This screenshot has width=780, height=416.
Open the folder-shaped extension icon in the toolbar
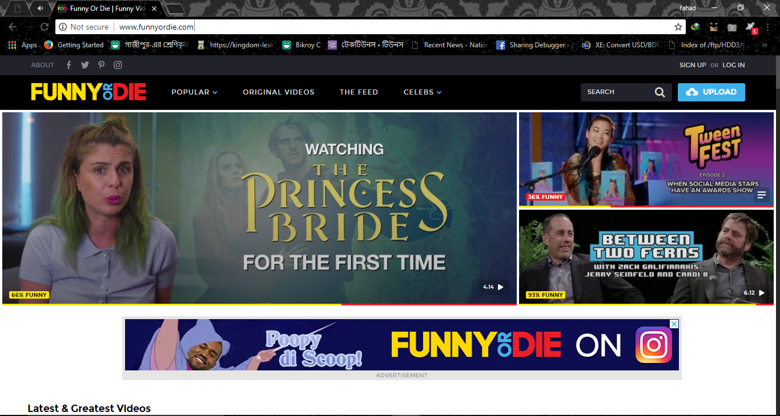click(732, 27)
